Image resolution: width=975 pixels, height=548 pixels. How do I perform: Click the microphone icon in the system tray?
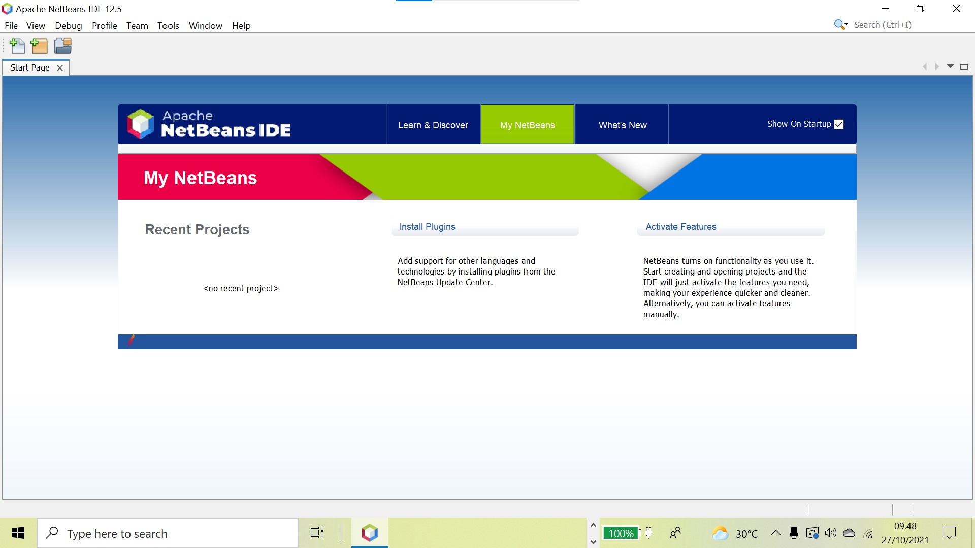pos(794,533)
